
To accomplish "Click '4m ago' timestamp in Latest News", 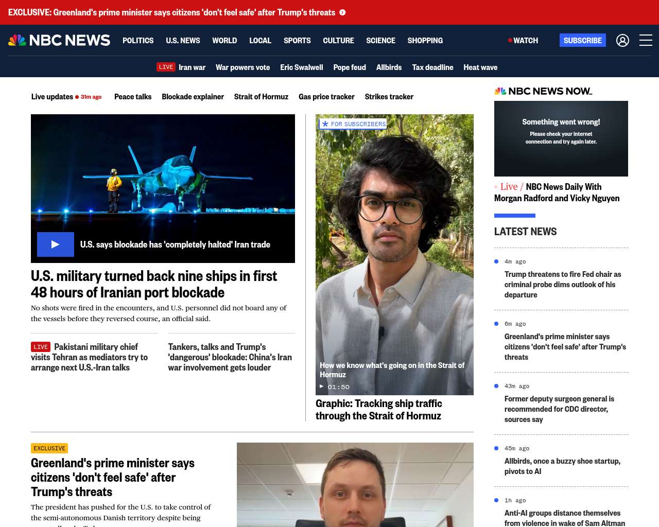I will click(515, 261).
